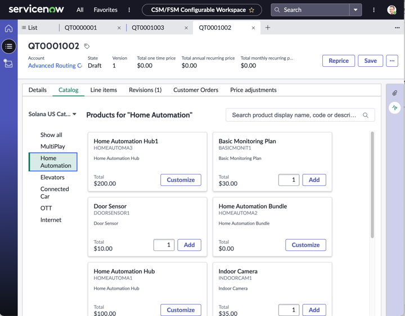
Task: Expand the global Search dropdown arrow
Action: tap(355, 10)
